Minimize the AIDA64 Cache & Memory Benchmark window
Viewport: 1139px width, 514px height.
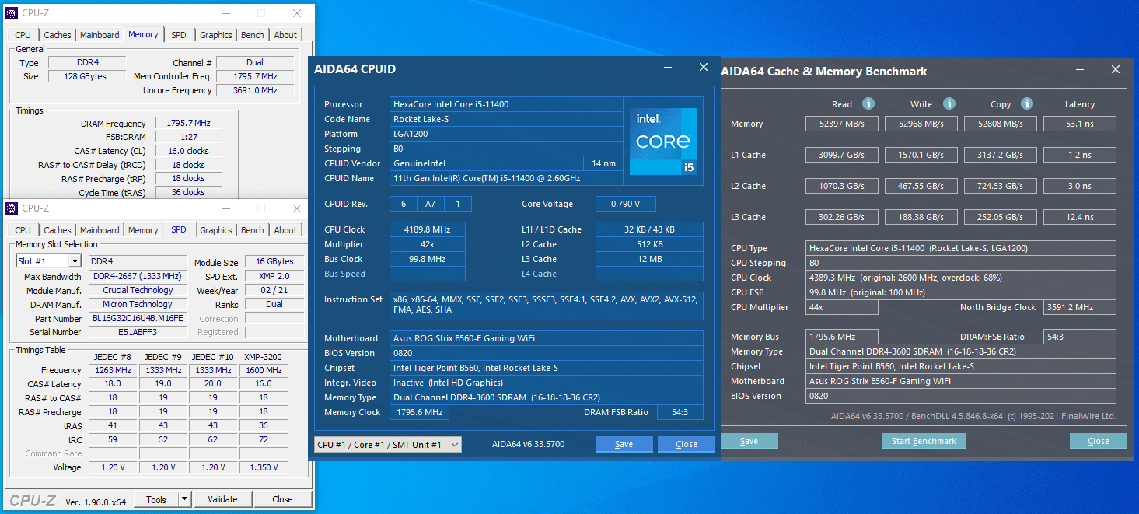(x=1081, y=70)
